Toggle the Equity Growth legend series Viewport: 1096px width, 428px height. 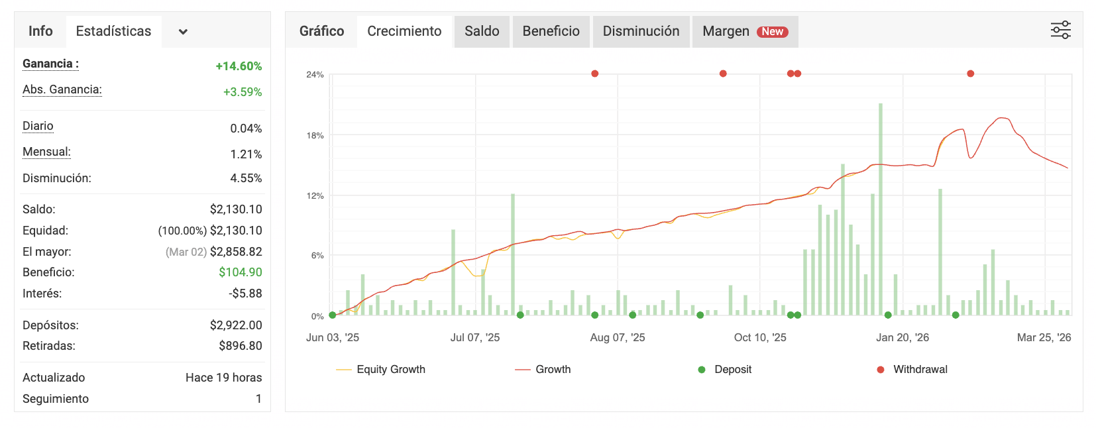point(381,370)
